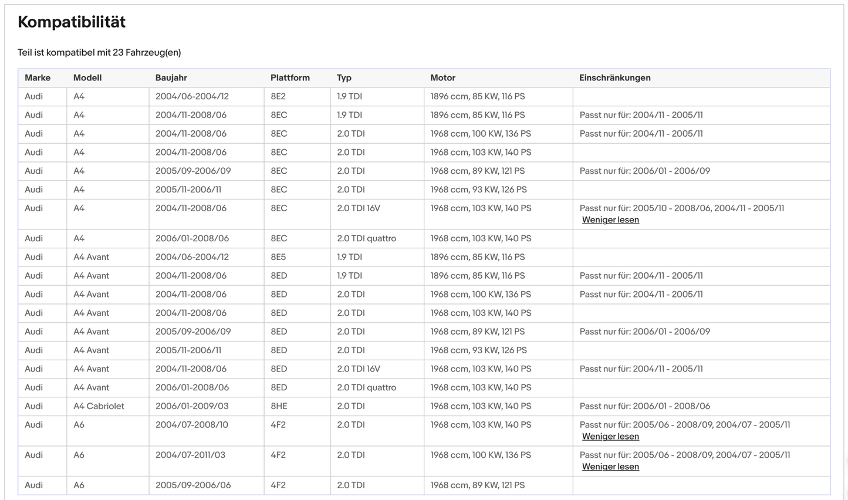Click the '2006/01-2009/03' Baujahr cell
This screenshot has width=848, height=500.
[192, 406]
